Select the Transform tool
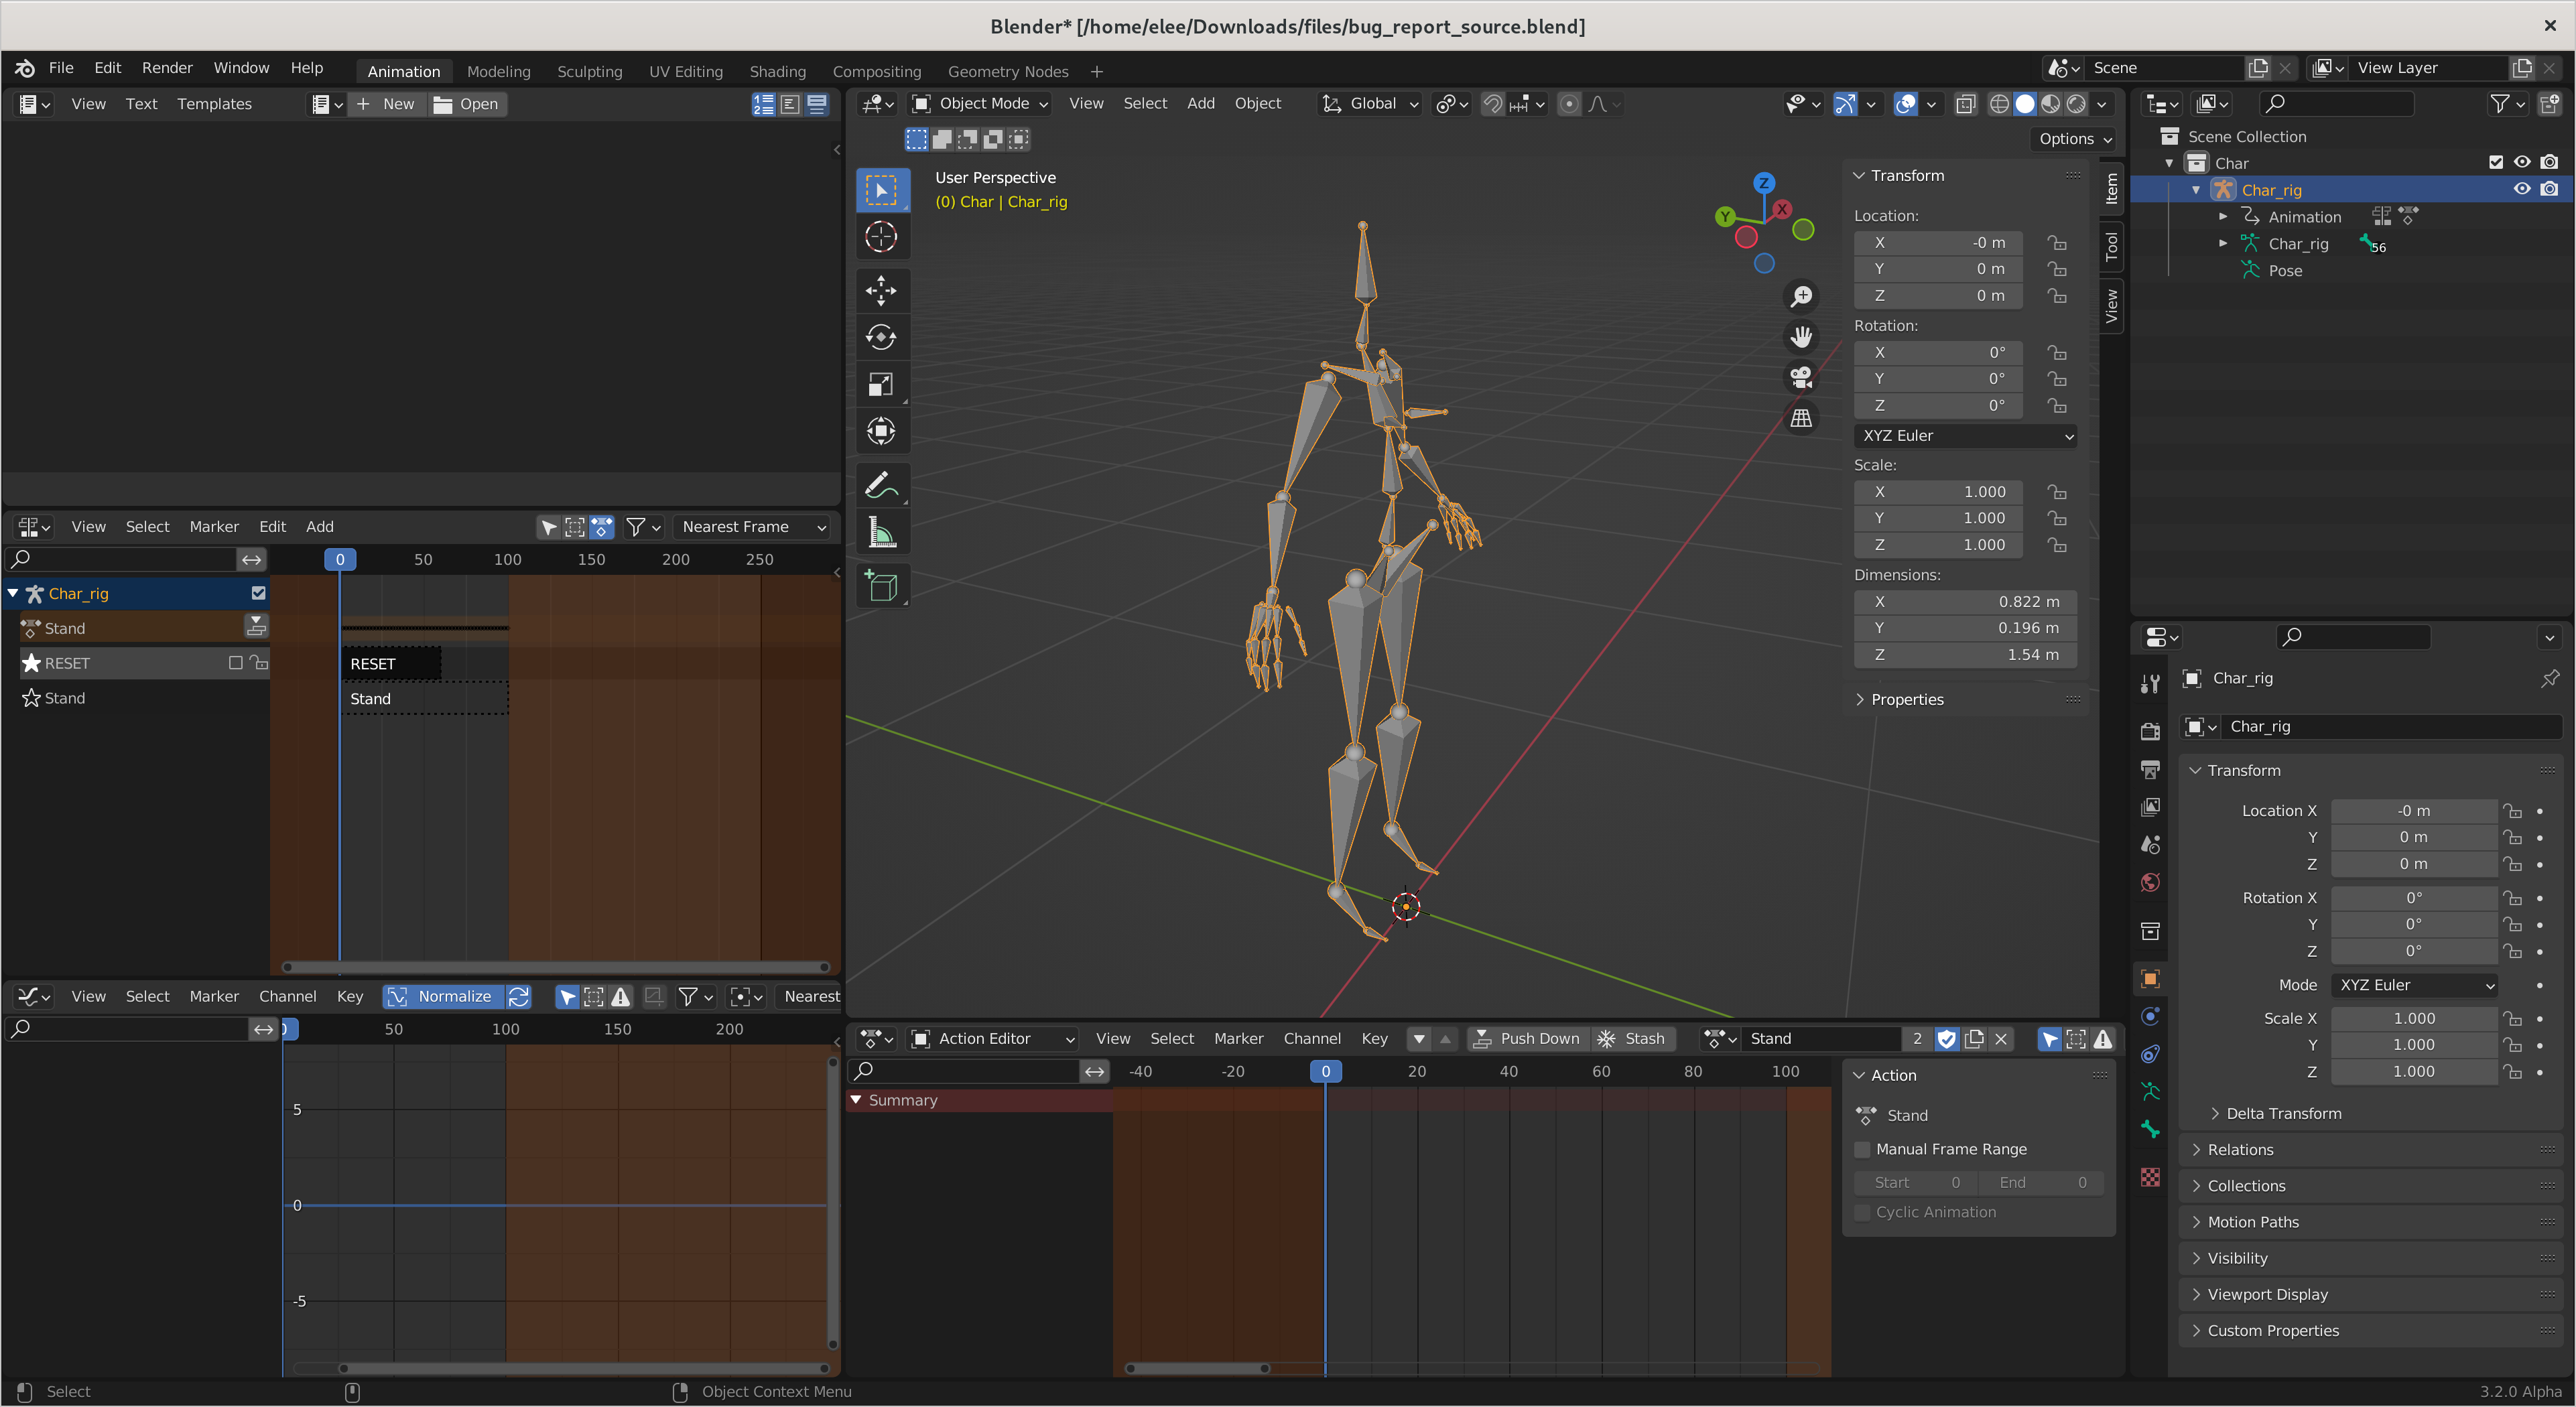The image size is (2576, 1407). click(881, 431)
